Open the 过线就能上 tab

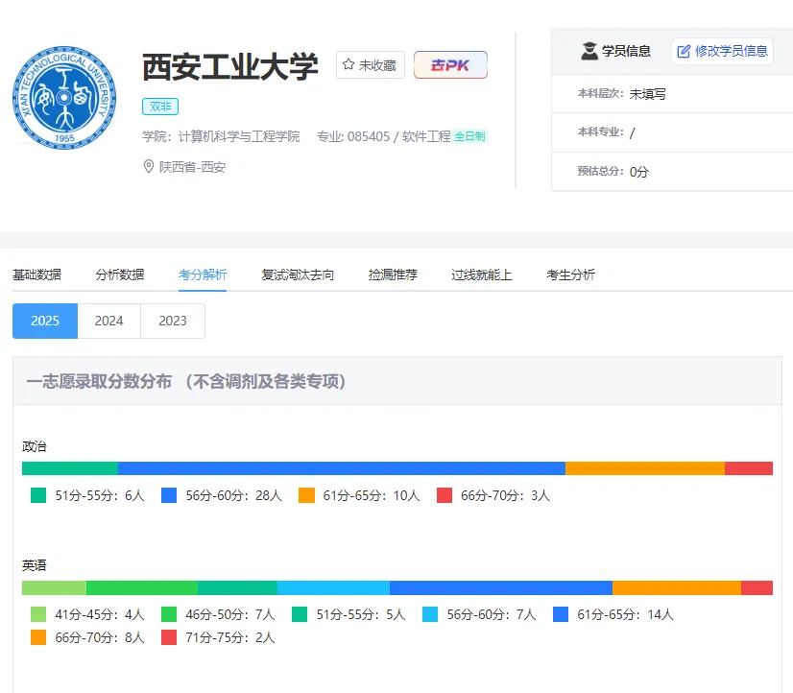[x=482, y=275]
